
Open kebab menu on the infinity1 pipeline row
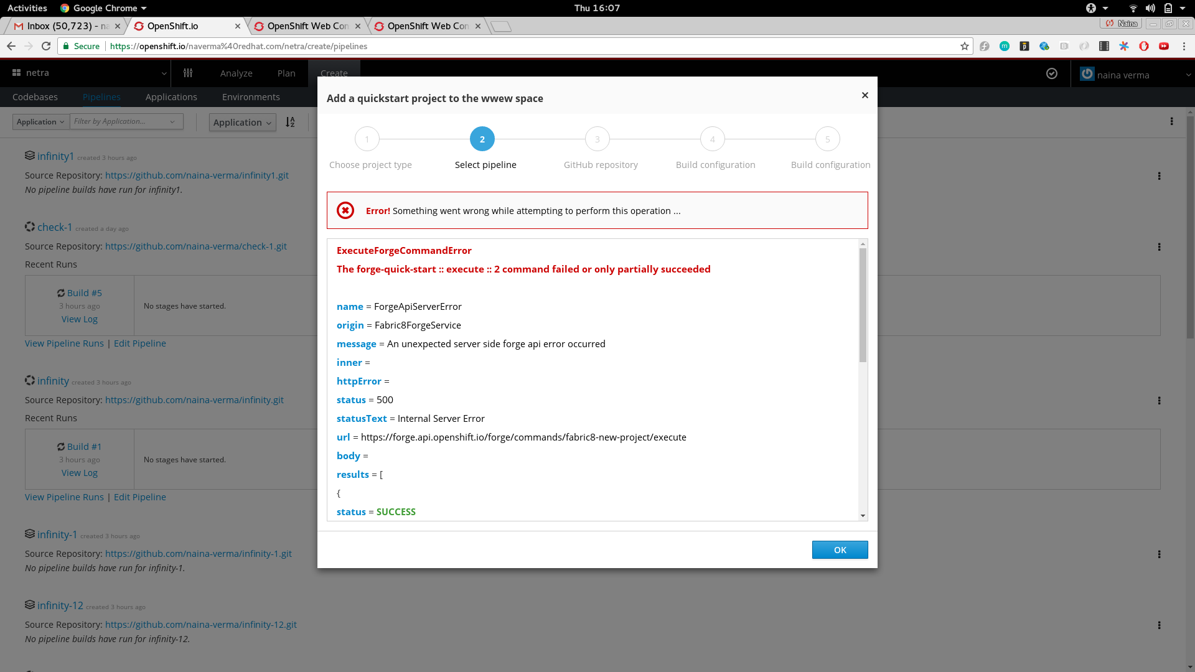[x=1160, y=176]
